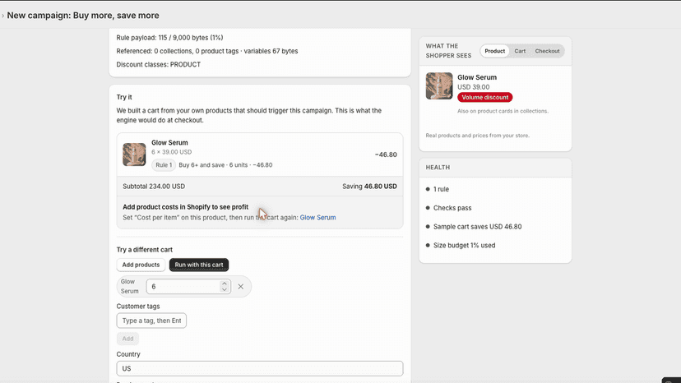Click the Glow Serum thumbnail in the sample cart
Screen dimensions: 681x383
(134, 155)
